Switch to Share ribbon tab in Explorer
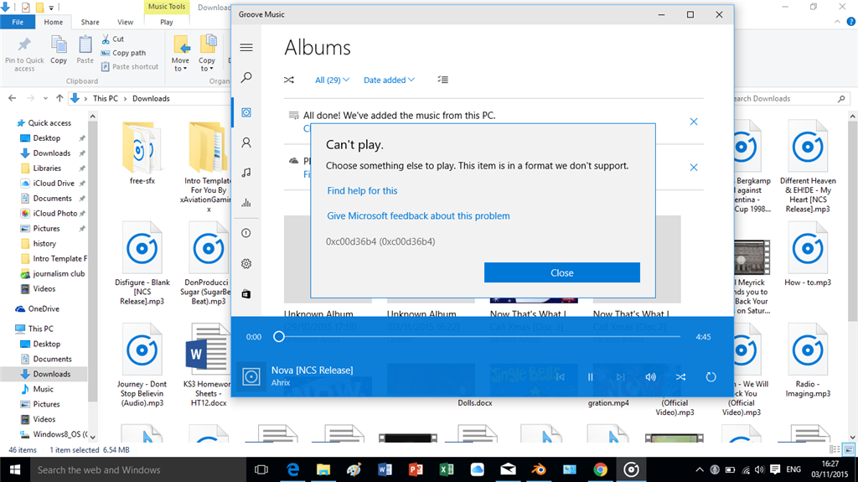Screen dimensions: 858x482 pos(90,22)
